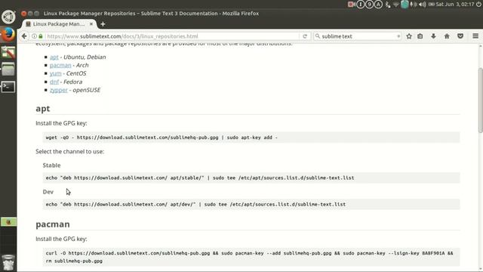The width and height of the screenshot is (483, 272).
Task: Open the Files launcher icon
Action: point(8,70)
